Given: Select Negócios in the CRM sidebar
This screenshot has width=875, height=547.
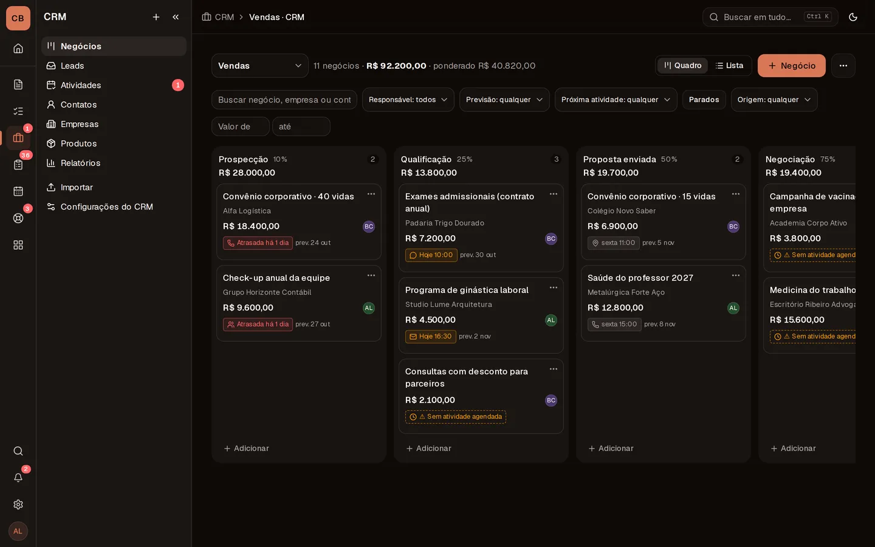Looking at the screenshot, I should (x=114, y=46).
